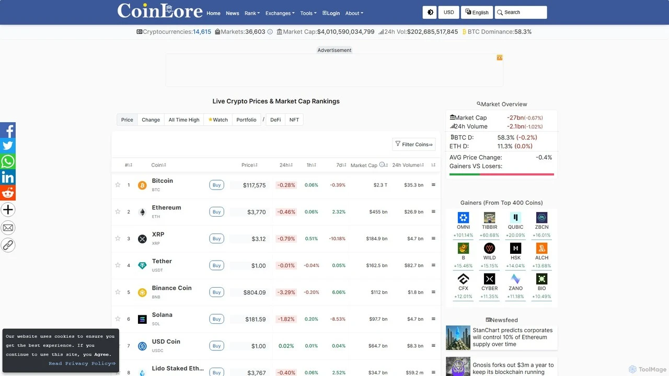The width and height of the screenshot is (669, 376).
Task: Click Buy button for Solana
Action: [216, 319]
